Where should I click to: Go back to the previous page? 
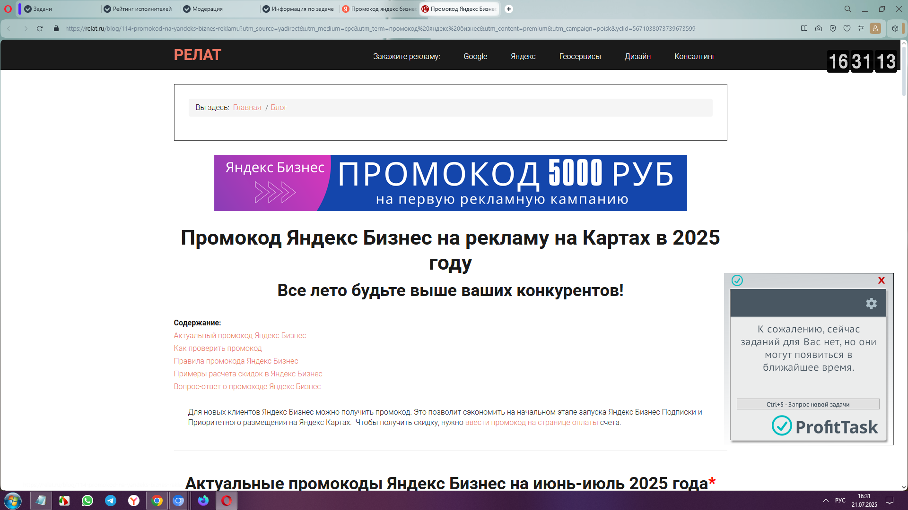[x=9, y=29]
